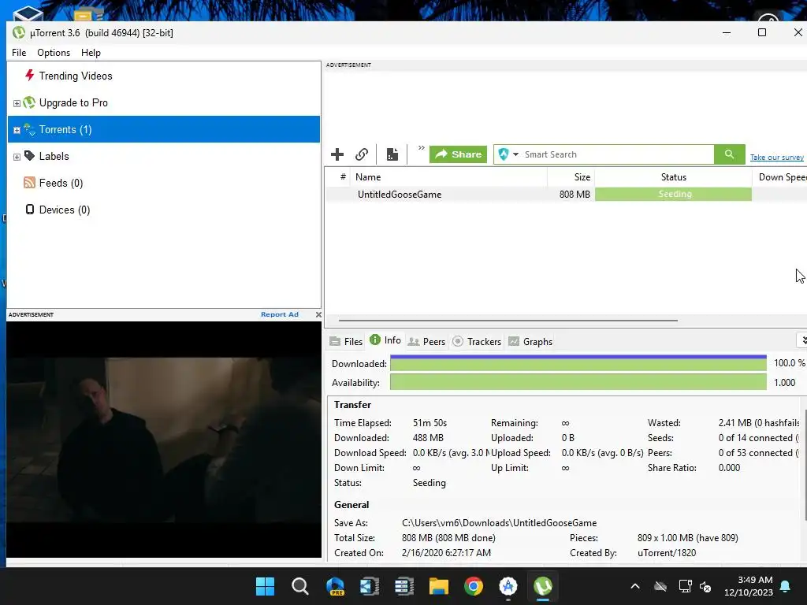Click the network display tray icon
This screenshot has height=605, width=807.
pos(685,586)
